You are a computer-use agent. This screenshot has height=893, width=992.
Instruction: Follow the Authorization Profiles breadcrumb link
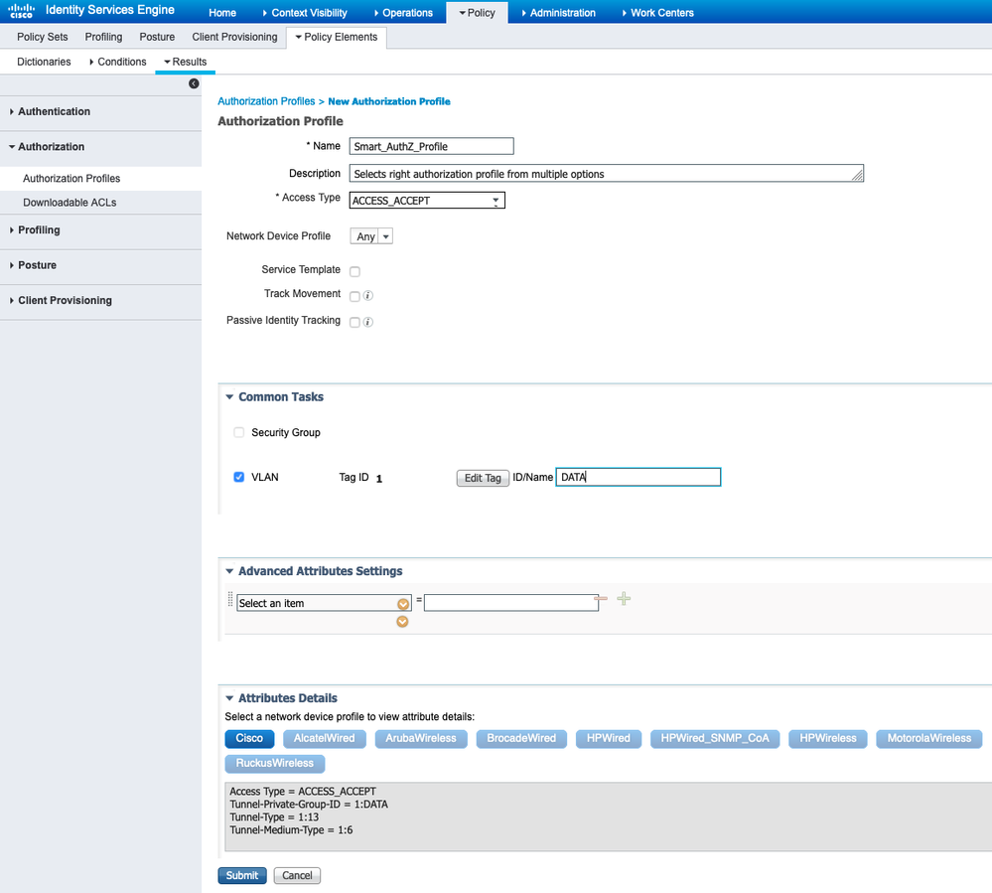266,101
